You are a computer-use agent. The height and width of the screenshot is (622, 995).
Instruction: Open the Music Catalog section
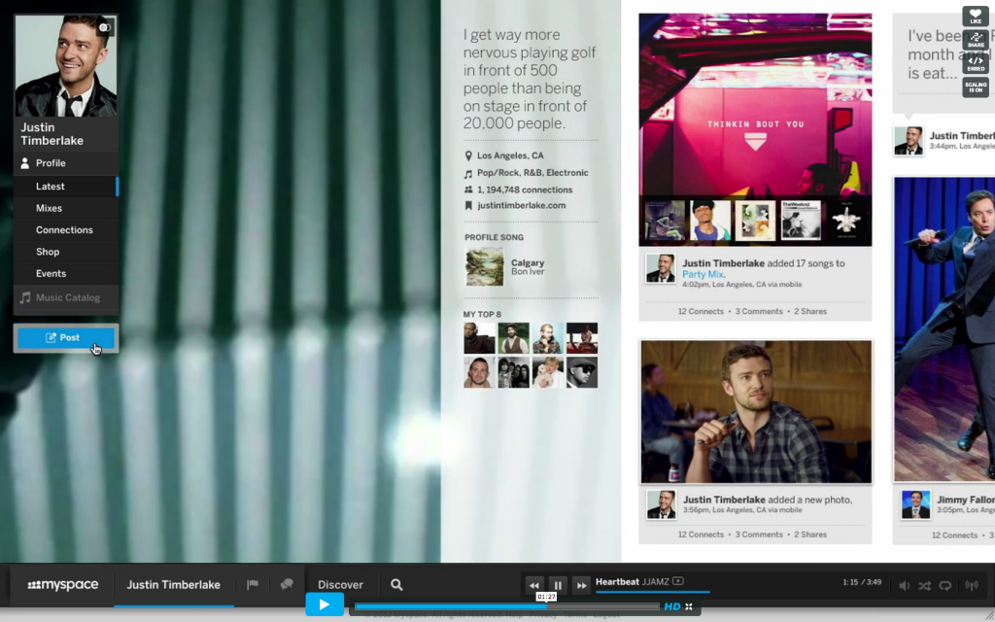[x=66, y=297]
